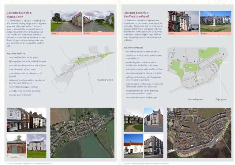The width and height of the screenshot is (235, 165).
Task: Select 'variety of building types and styles'
Action: 23,87
